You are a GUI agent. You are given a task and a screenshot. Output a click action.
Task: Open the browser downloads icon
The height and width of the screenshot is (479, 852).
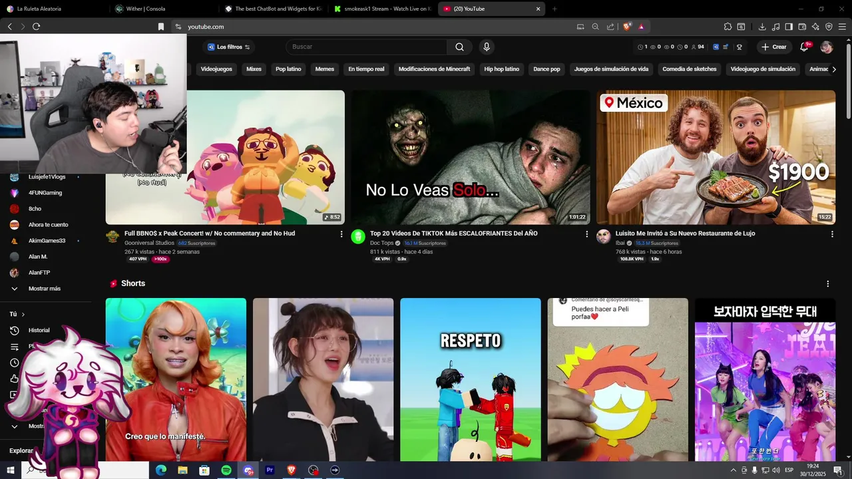coord(762,27)
